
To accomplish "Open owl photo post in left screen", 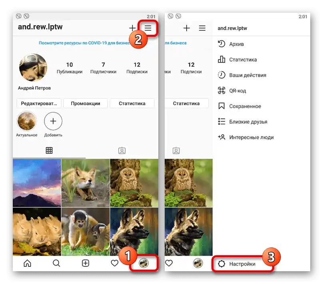I will [x=134, y=183].
